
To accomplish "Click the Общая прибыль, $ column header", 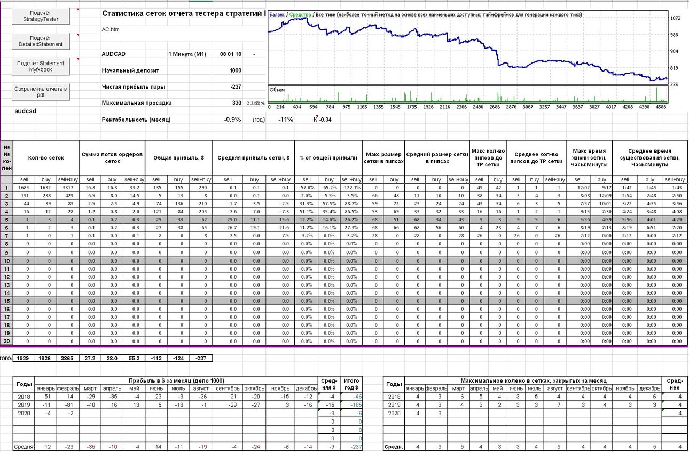I will (x=179, y=158).
